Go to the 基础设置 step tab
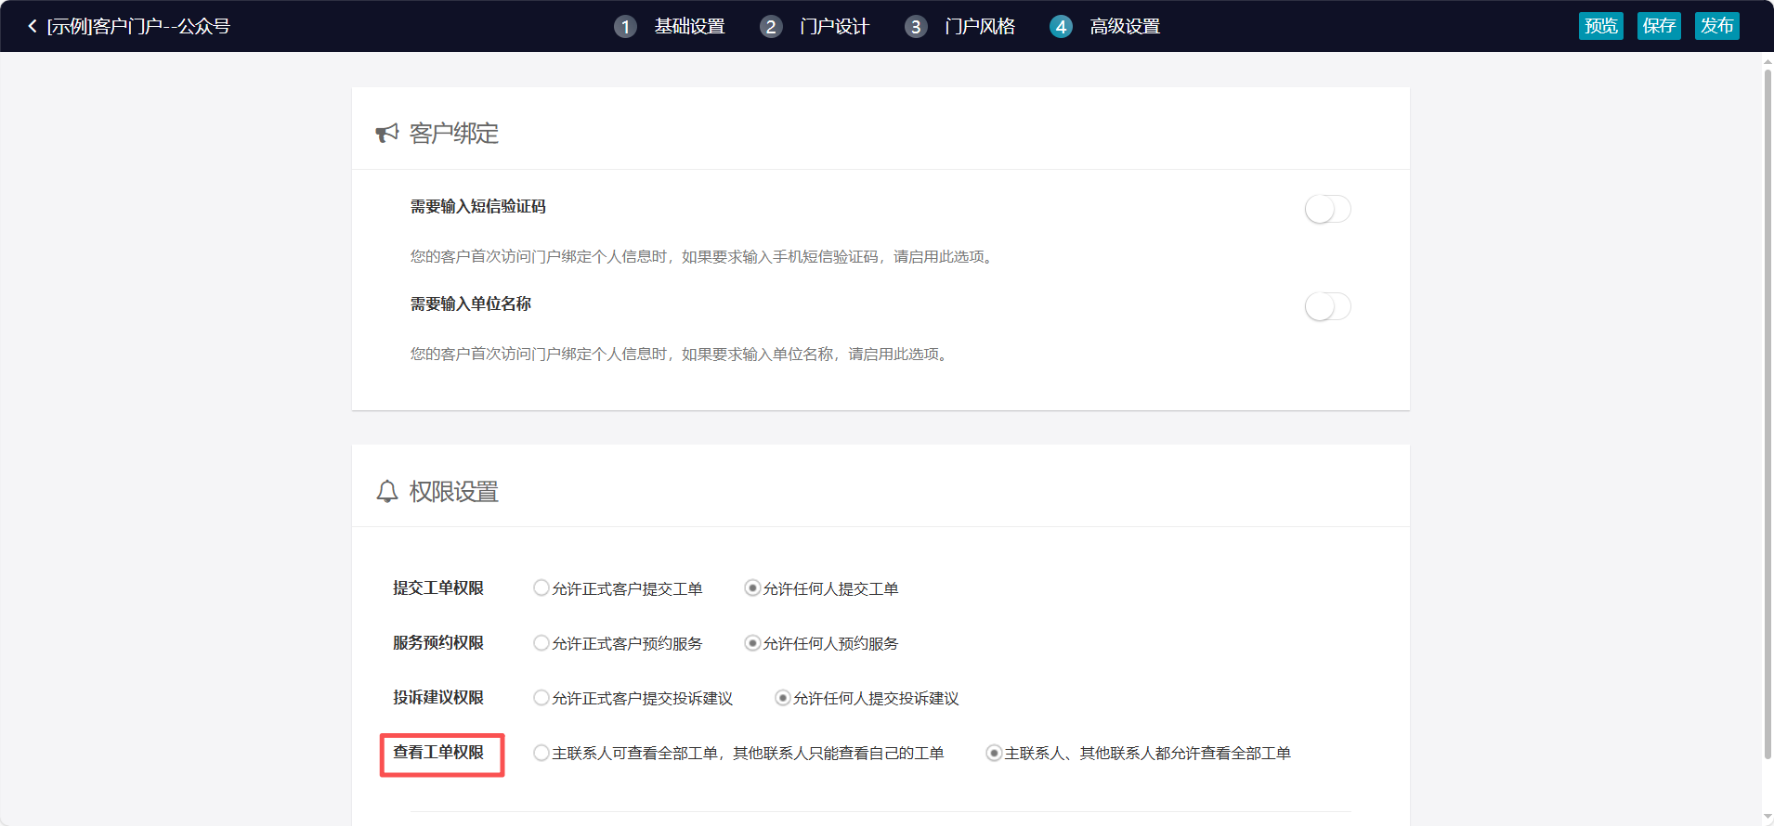This screenshot has height=826, width=1774. point(689,27)
